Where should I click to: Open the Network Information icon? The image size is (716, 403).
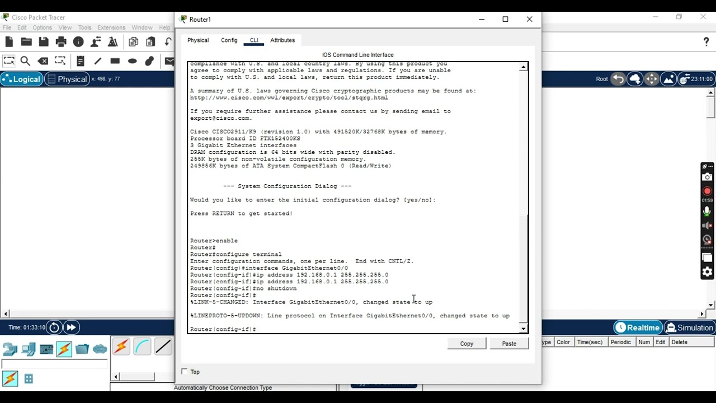click(x=78, y=42)
